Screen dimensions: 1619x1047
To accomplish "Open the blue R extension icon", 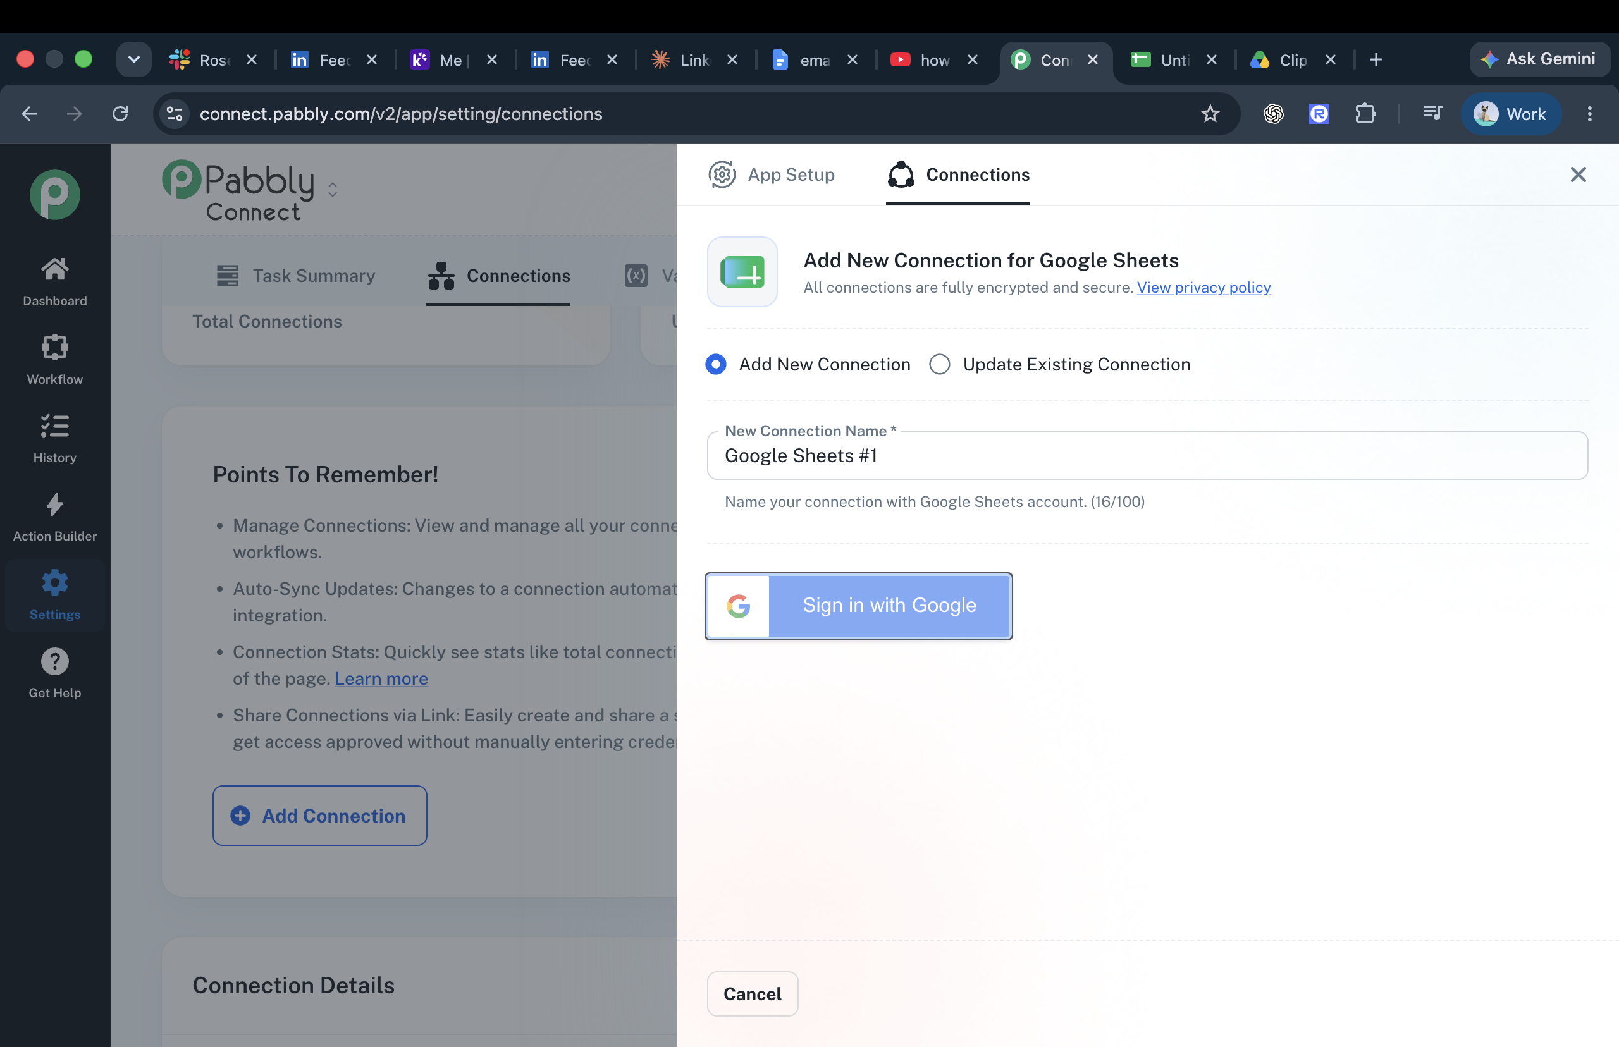I will pyautogui.click(x=1319, y=114).
